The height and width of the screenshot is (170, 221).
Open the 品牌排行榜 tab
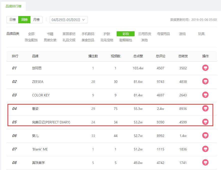point(13,6)
